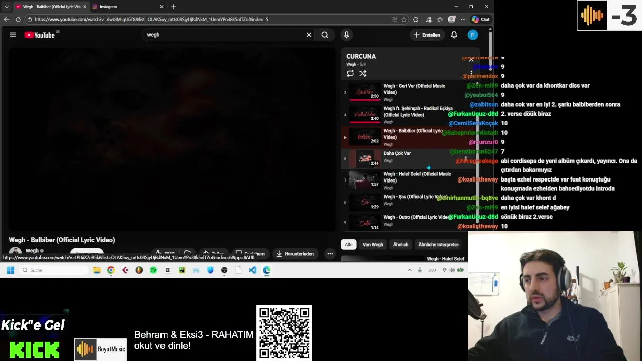Click the browser address bar URL
642x361 pixels.
pyautogui.click(x=151, y=19)
